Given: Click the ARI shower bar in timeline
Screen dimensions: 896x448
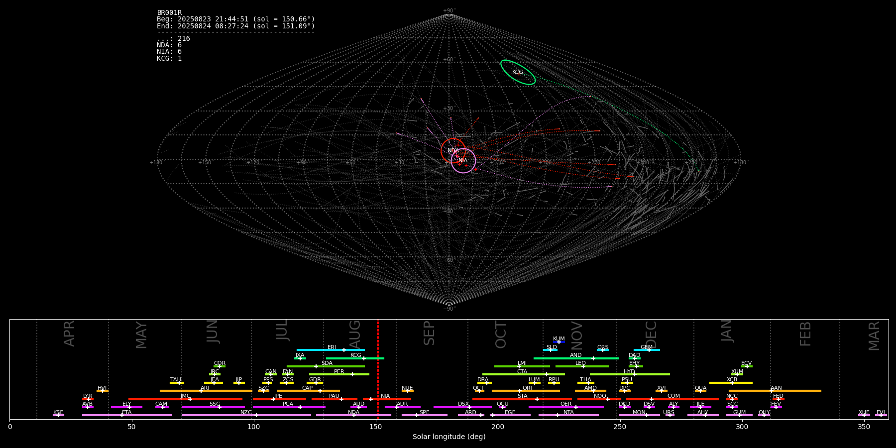Looking at the screenshot, I should 206,391.
